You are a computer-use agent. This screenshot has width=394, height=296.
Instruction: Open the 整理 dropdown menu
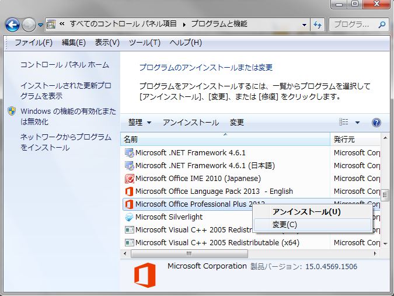click(140, 123)
